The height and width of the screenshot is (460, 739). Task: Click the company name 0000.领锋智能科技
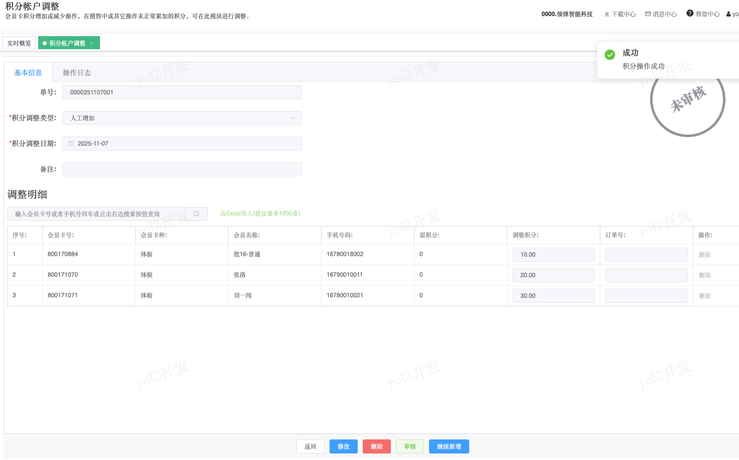pyautogui.click(x=567, y=14)
